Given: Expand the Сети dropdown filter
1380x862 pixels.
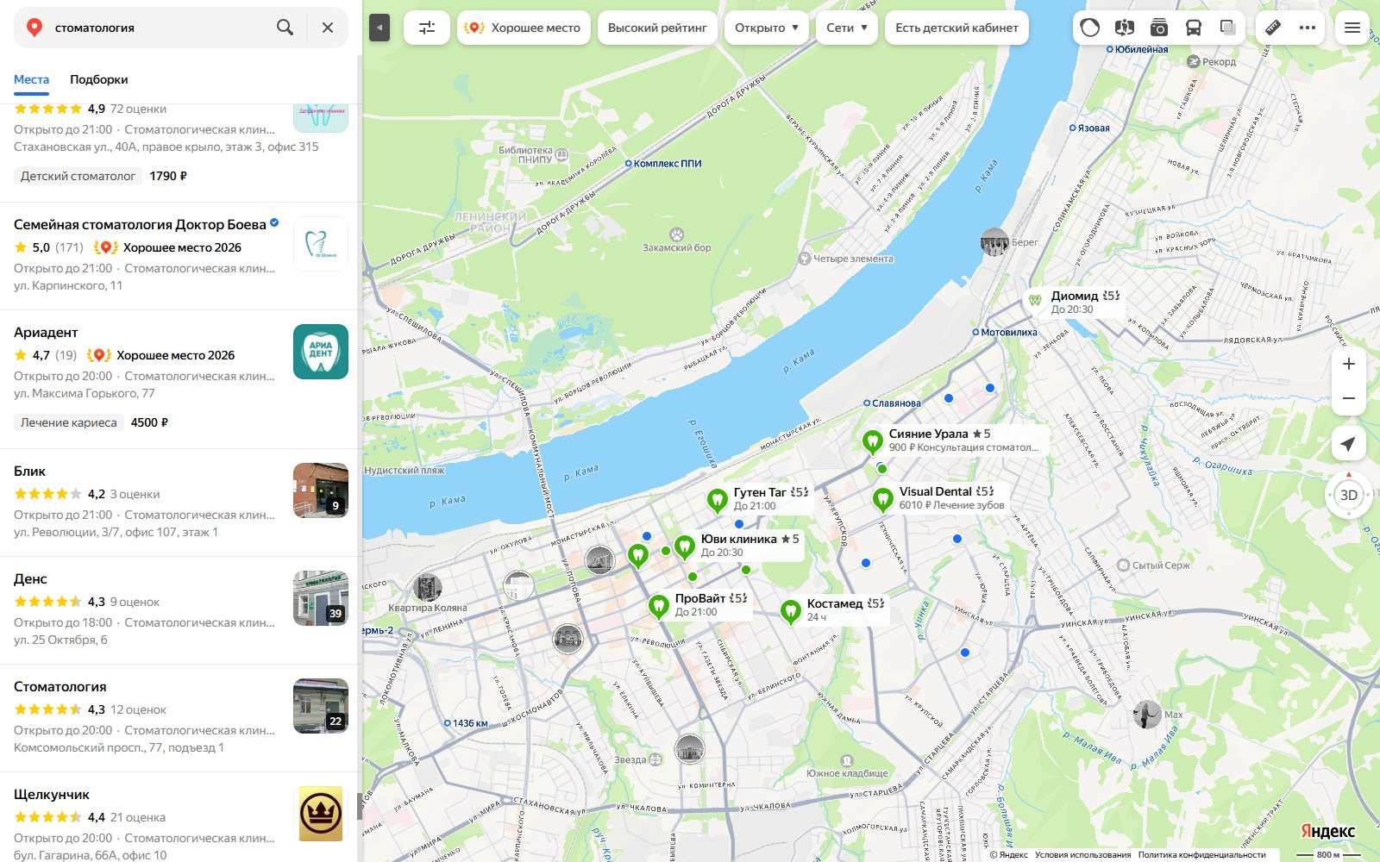Looking at the screenshot, I should (847, 28).
